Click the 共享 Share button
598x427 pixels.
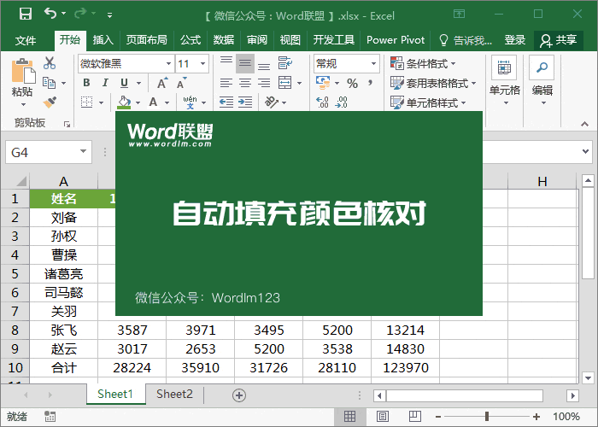pos(559,40)
